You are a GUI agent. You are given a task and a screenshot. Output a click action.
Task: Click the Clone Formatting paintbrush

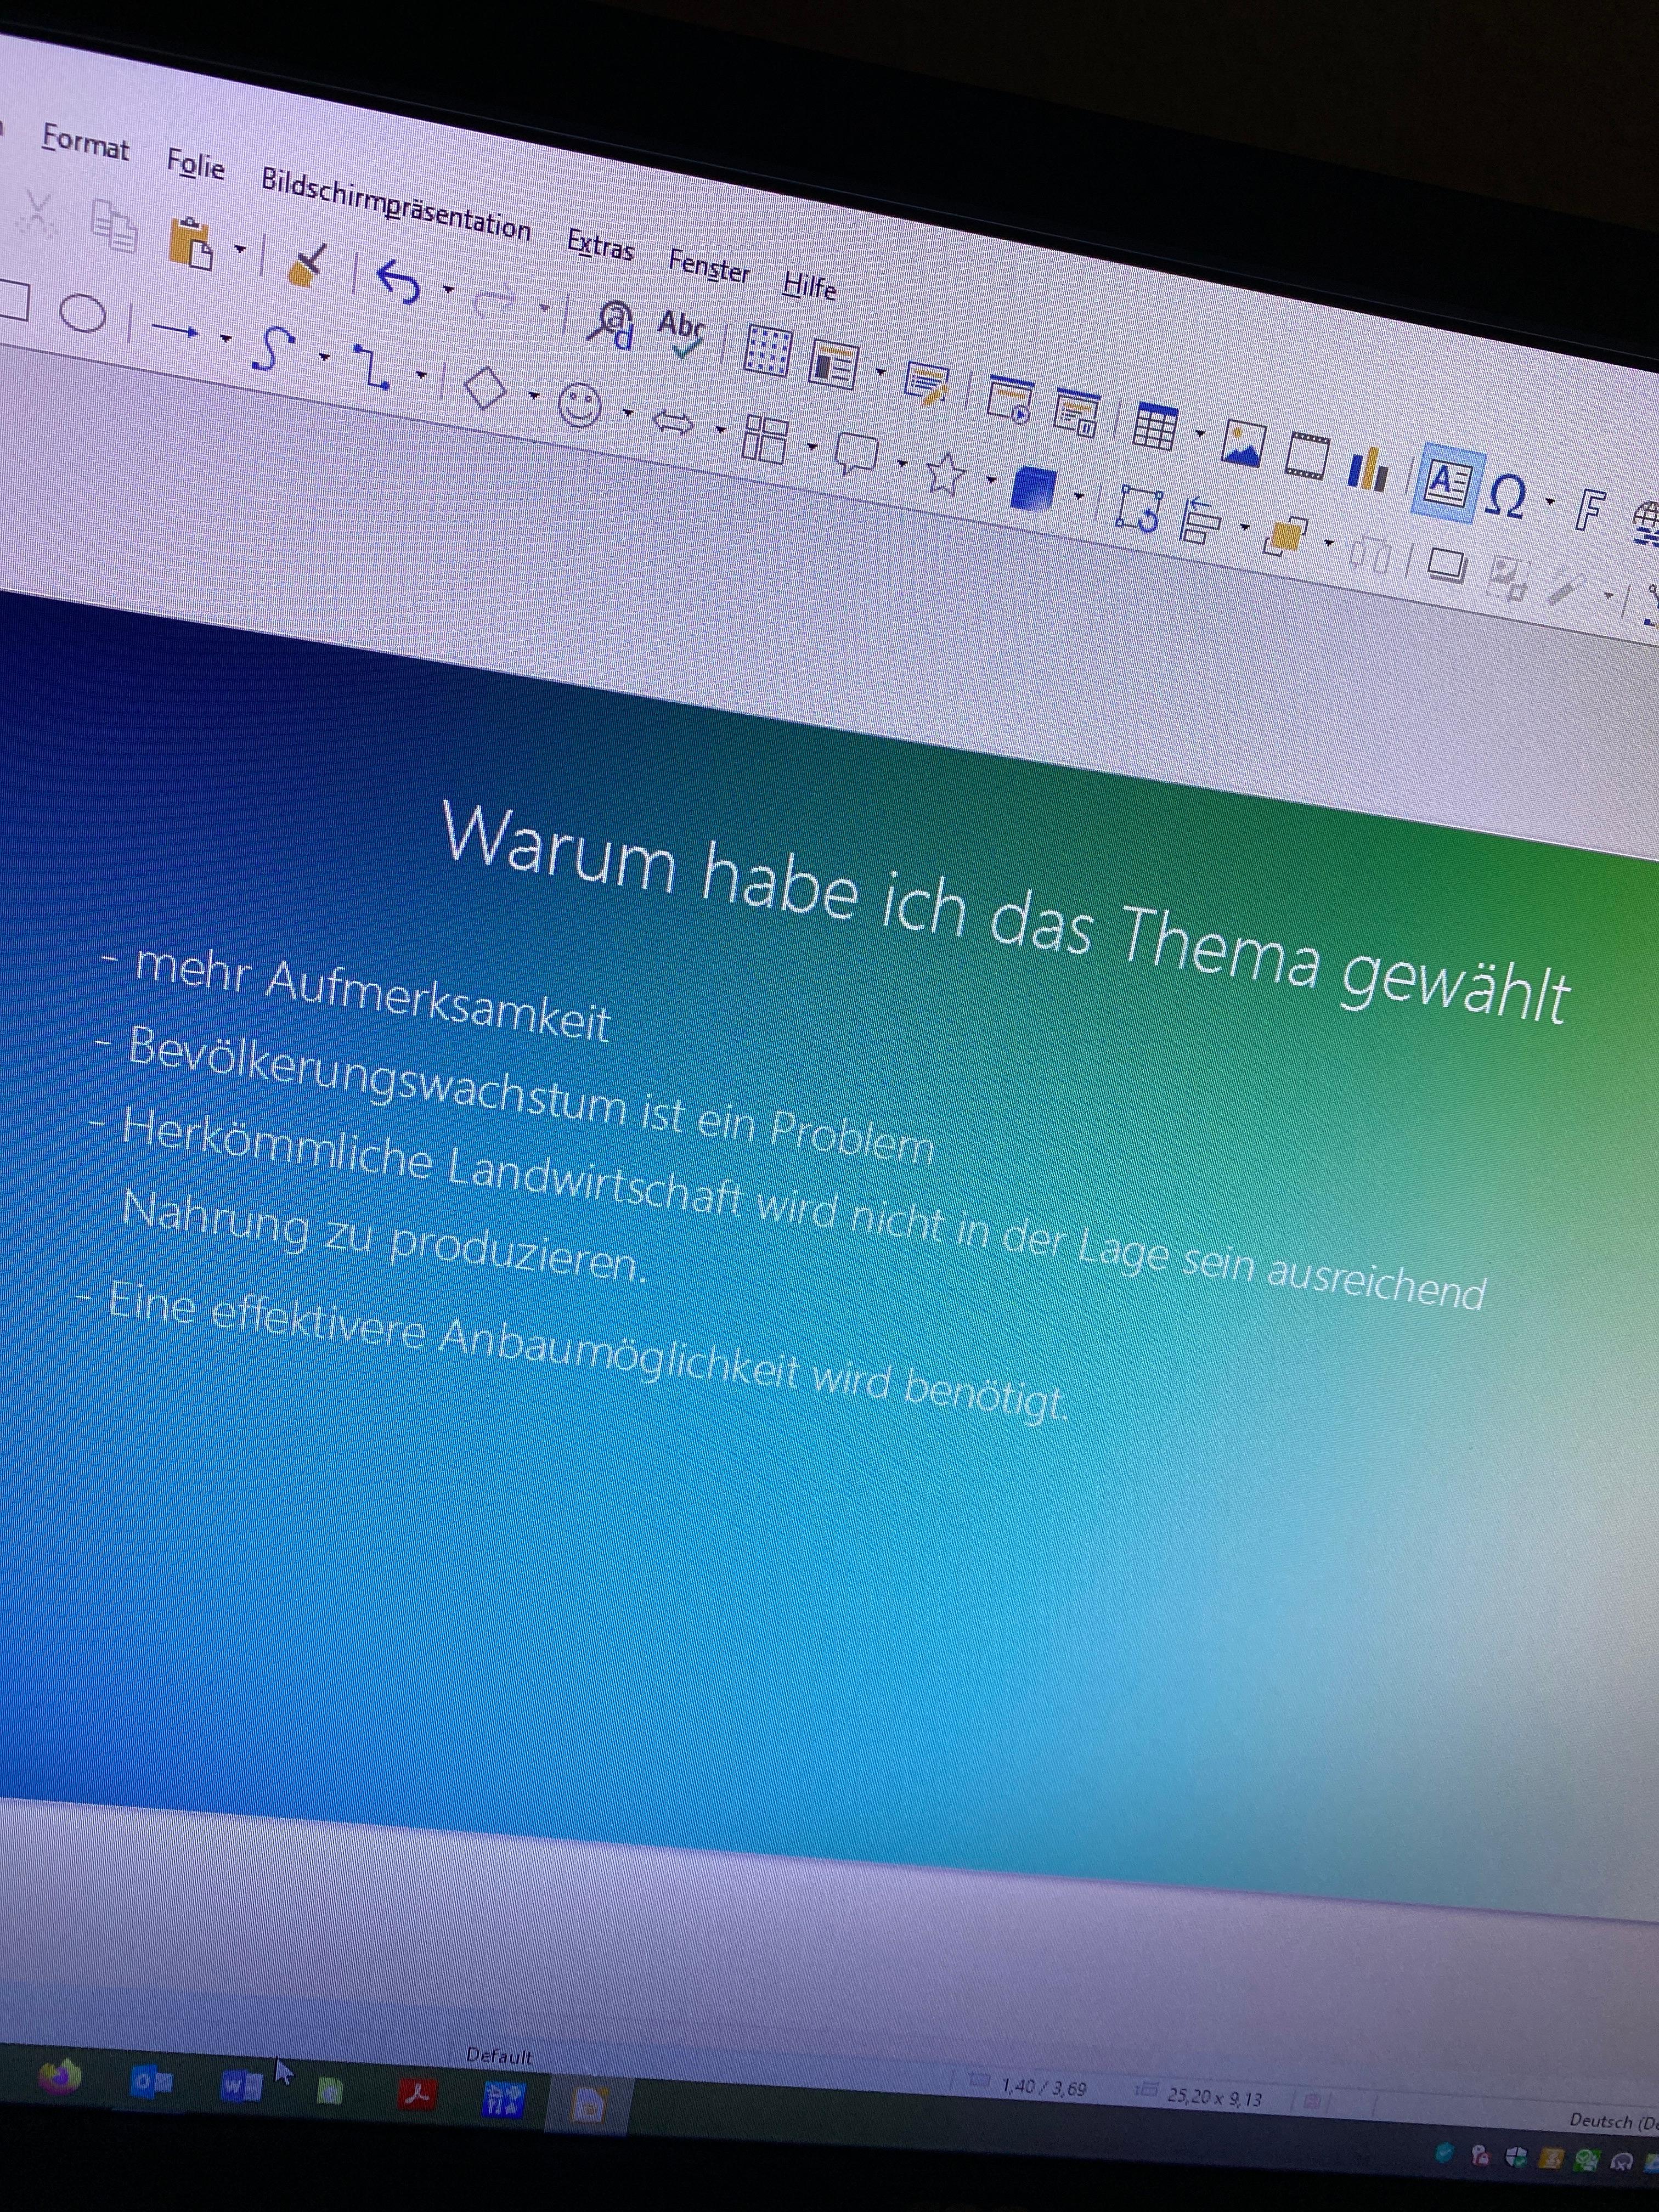click(x=307, y=264)
